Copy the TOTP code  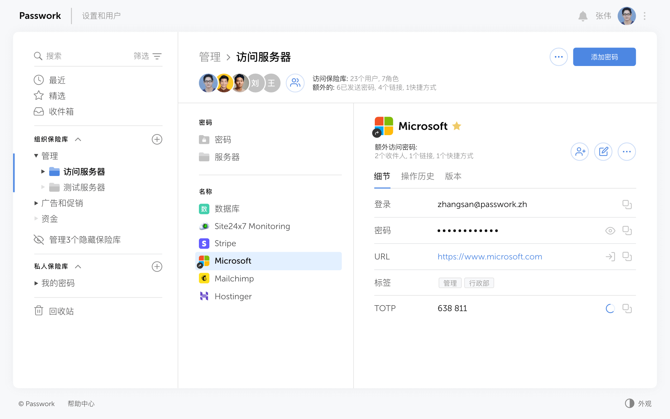coord(627,309)
